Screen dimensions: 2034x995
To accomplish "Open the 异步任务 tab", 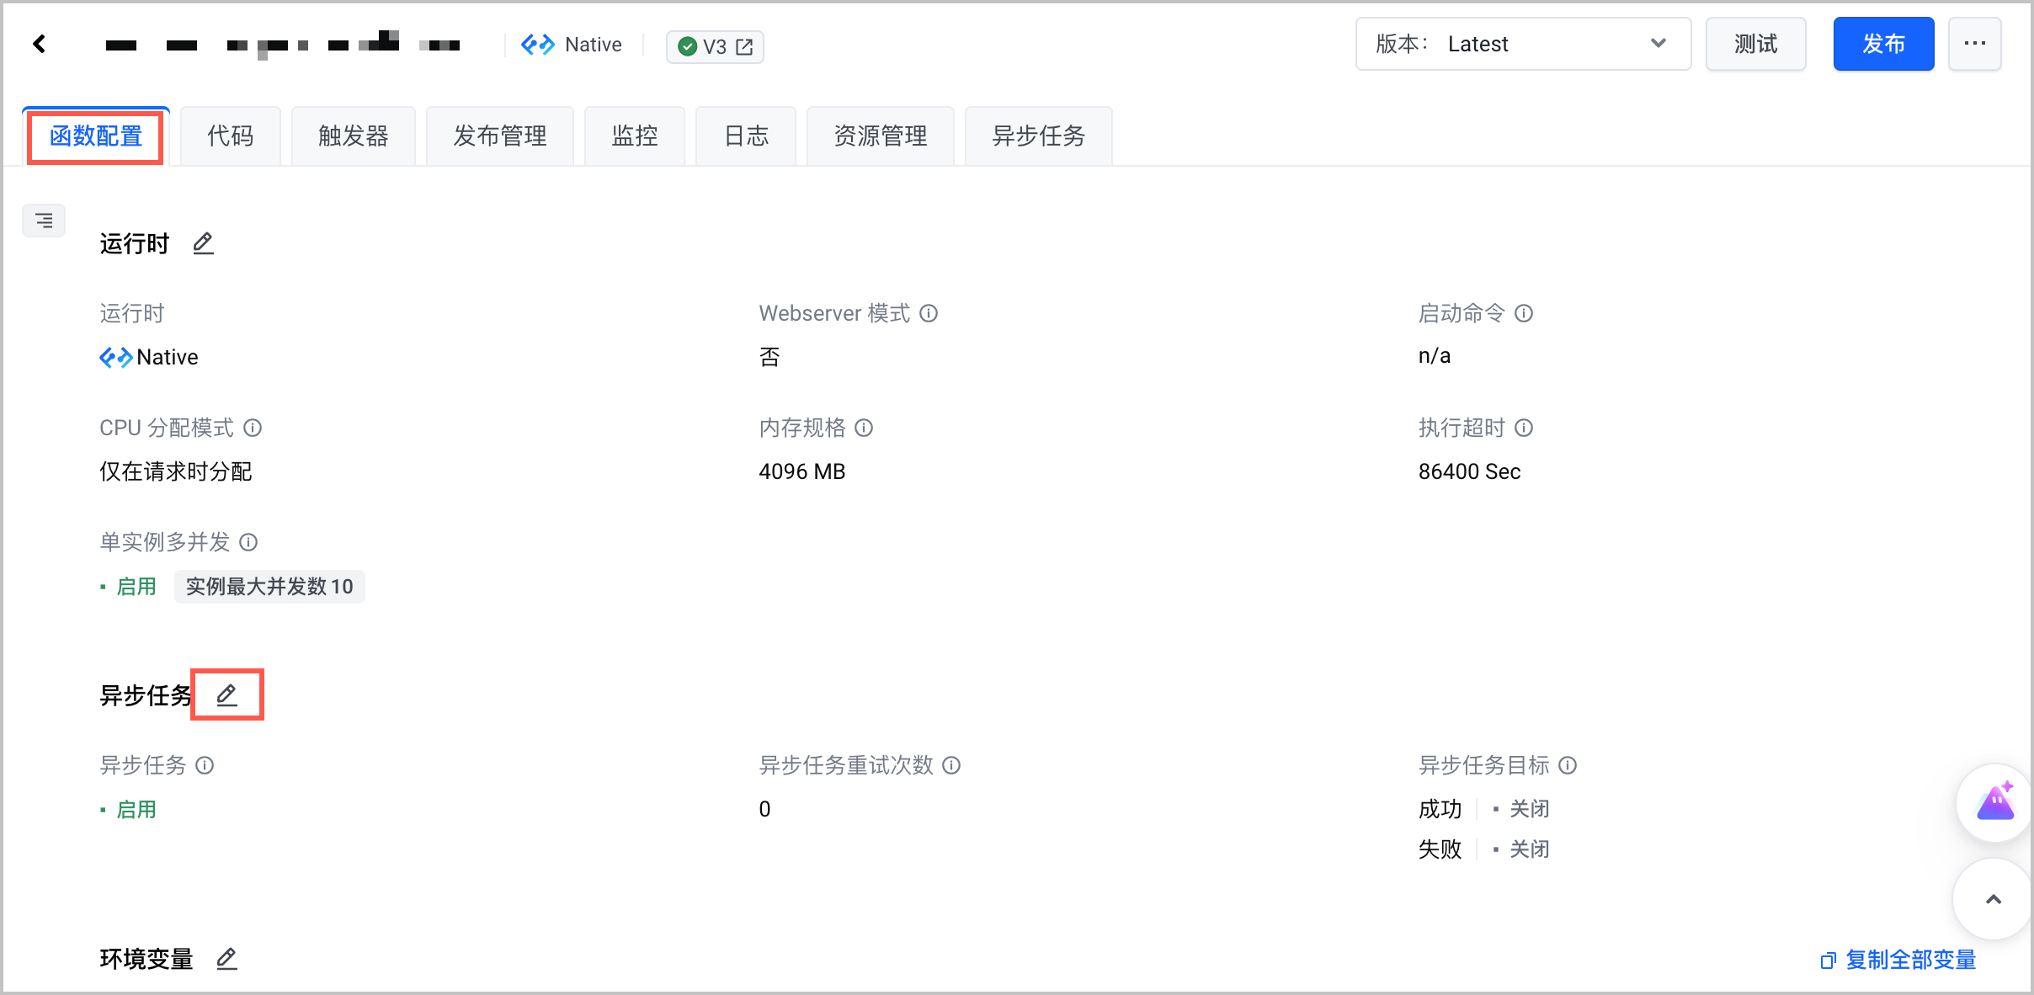I will tap(1039, 136).
